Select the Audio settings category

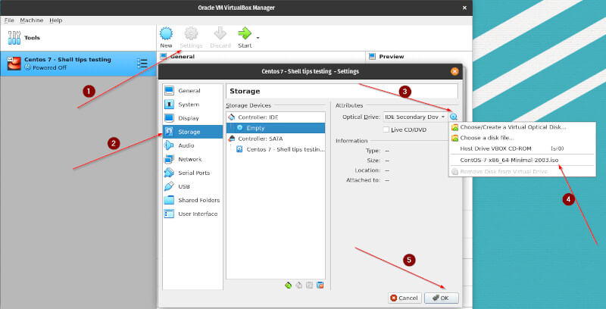coord(192,145)
